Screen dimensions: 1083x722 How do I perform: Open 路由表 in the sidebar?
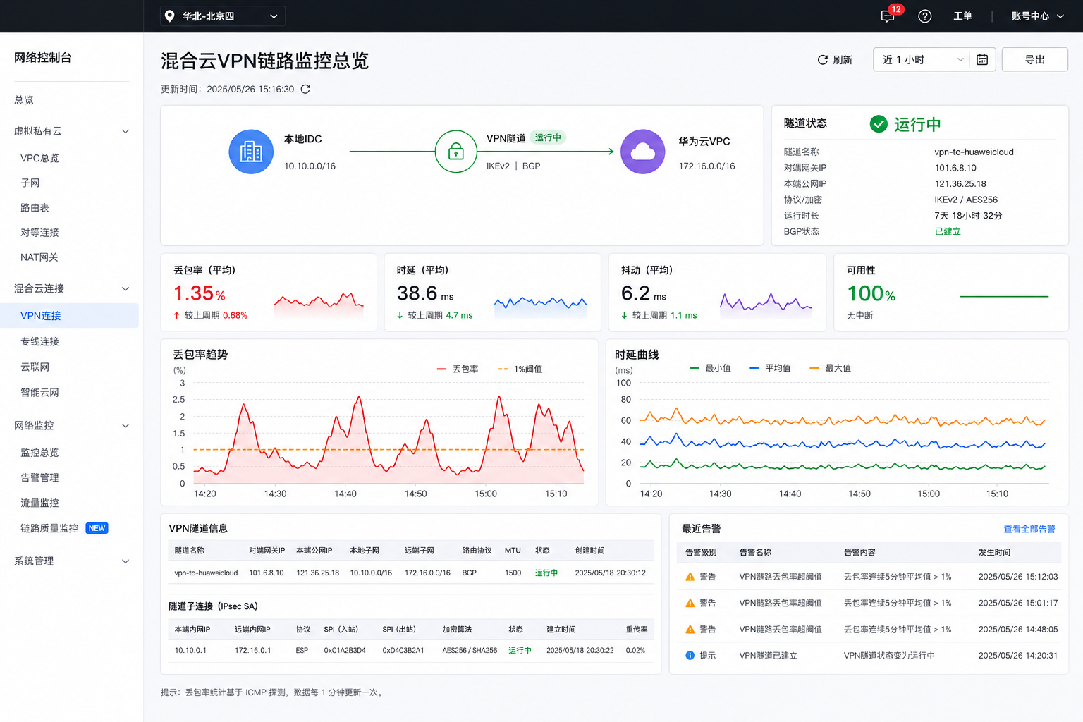tap(35, 208)
